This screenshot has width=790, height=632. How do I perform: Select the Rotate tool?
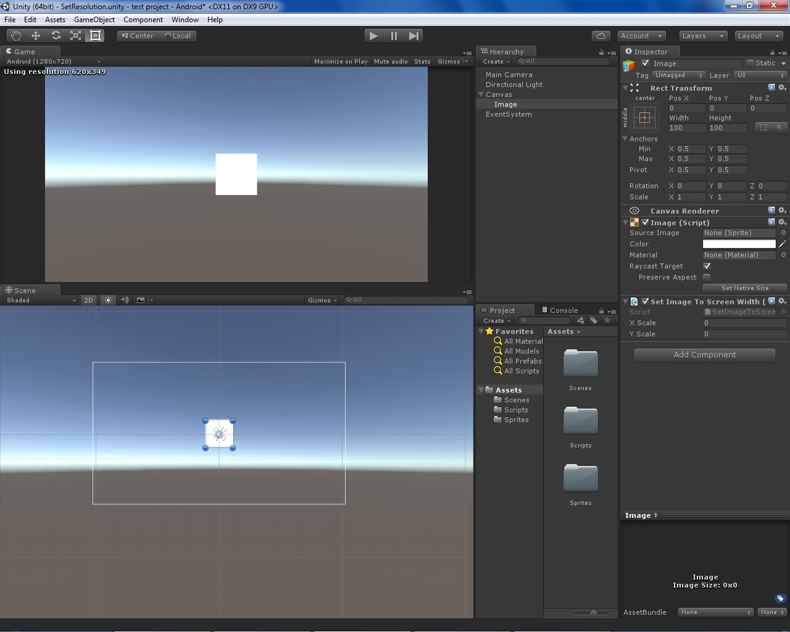55,35
